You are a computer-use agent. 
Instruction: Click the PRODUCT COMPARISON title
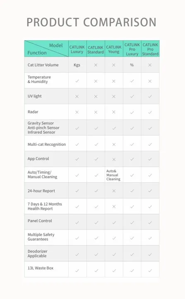pos(91,22)
